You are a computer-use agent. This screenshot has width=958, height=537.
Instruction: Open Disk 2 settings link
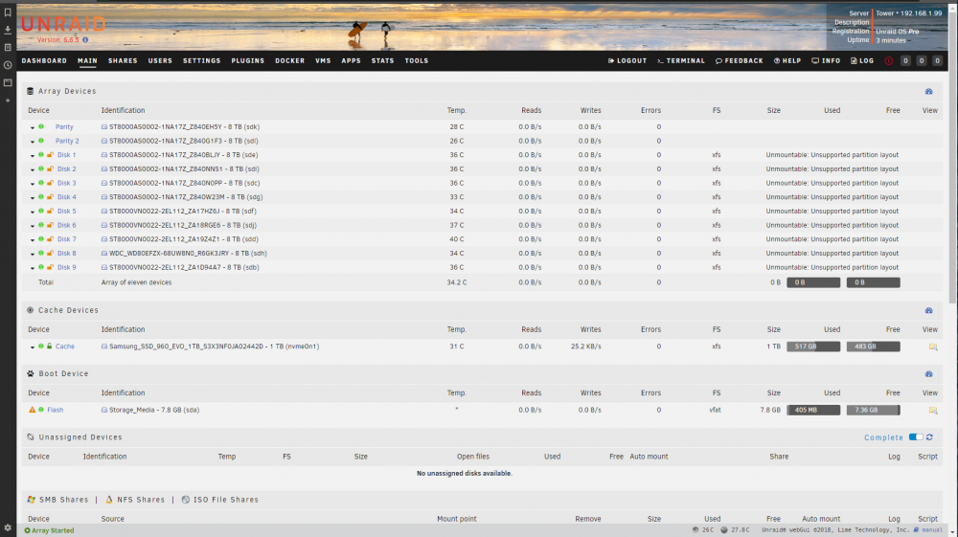67,169
